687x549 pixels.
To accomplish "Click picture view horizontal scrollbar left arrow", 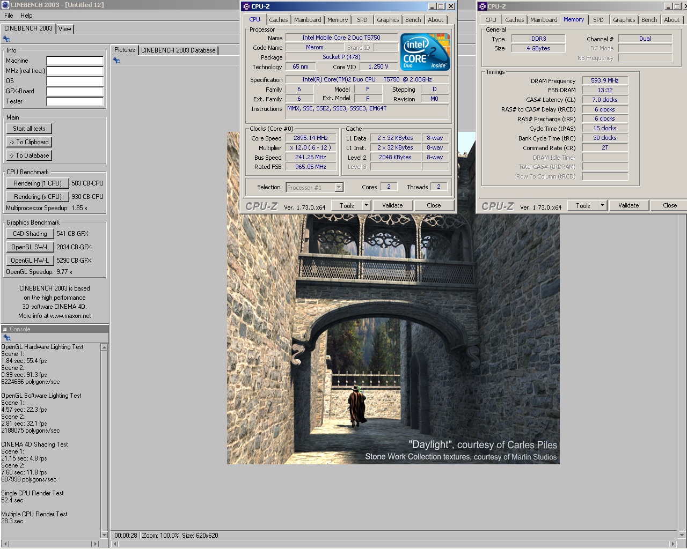I will coord(114,544).
